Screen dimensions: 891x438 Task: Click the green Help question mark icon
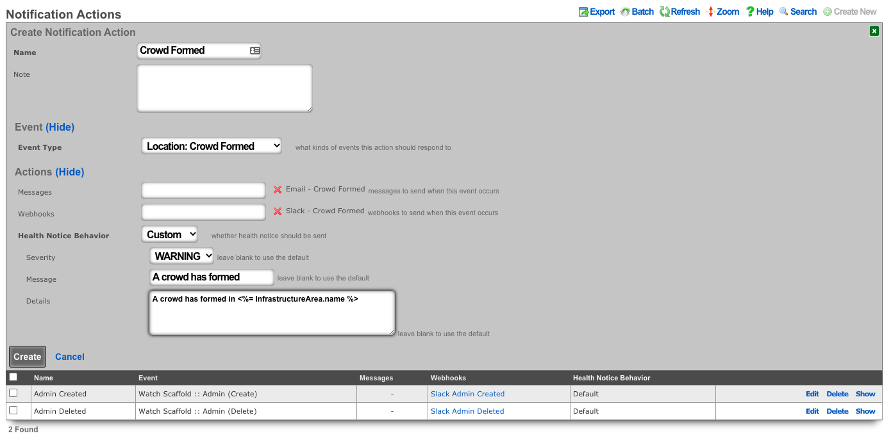click(x=750, y=12)
